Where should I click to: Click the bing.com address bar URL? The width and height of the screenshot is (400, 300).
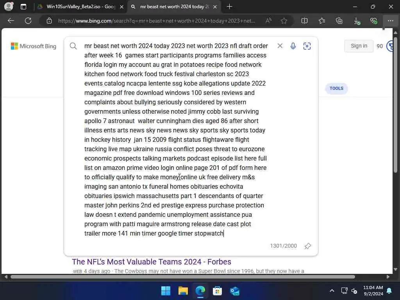pyautogui.click(x=157, y=21)
